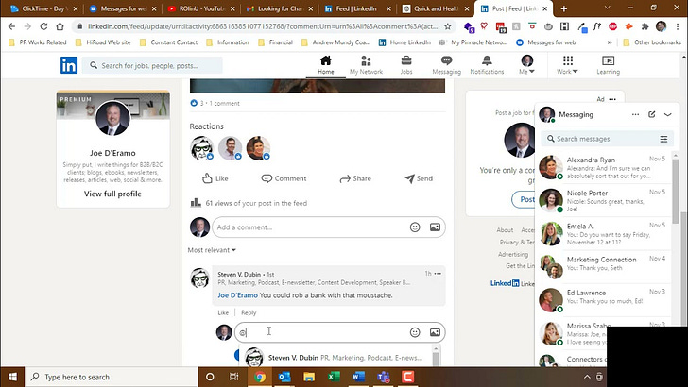
Task: Attach image in Add a comment box
Action: click(435, 227)
